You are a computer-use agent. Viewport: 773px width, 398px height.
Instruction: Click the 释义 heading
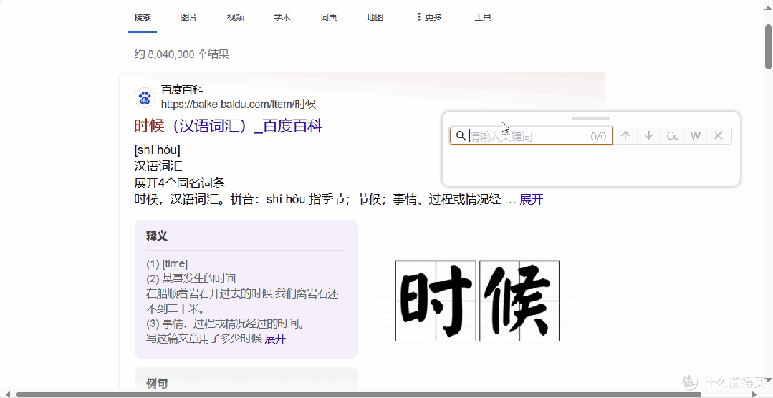(157, 236)
